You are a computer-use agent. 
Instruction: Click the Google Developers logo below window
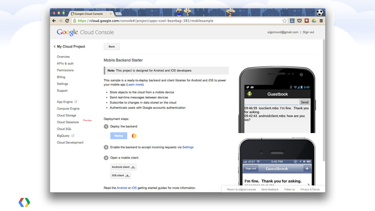25,202
